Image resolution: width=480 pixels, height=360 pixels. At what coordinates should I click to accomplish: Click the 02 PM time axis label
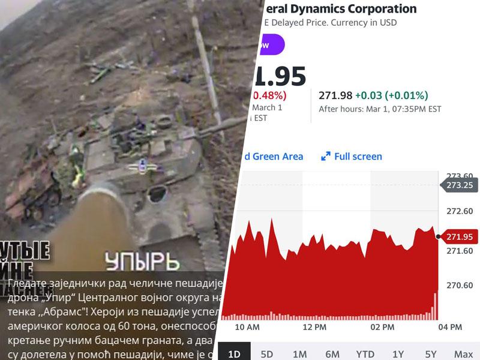click(382, 327)
